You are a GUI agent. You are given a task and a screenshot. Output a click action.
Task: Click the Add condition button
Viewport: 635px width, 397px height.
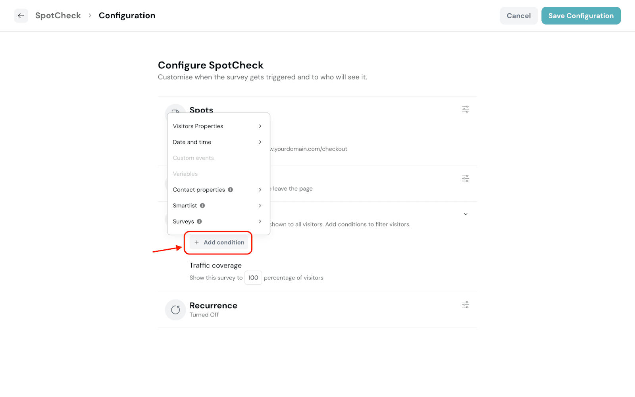pyautogui.click(x=219, y=242)
